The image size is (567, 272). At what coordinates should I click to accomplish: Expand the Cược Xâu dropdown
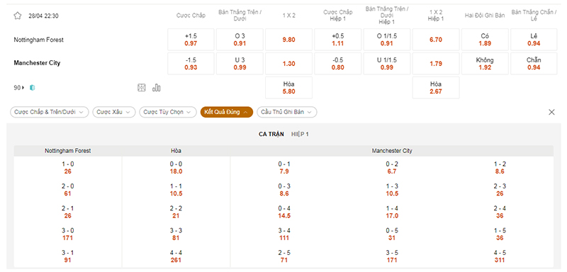coord(114,112)
